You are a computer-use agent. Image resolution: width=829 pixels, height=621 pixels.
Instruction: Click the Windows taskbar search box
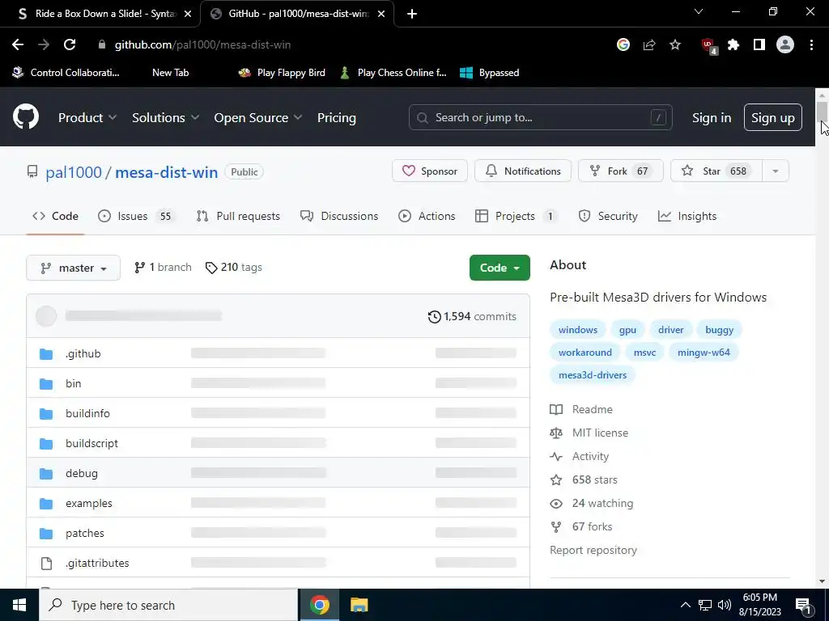click(x=168, y=605)
